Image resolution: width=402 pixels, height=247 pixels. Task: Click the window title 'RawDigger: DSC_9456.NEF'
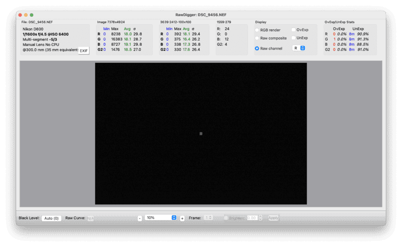[200, 15]
